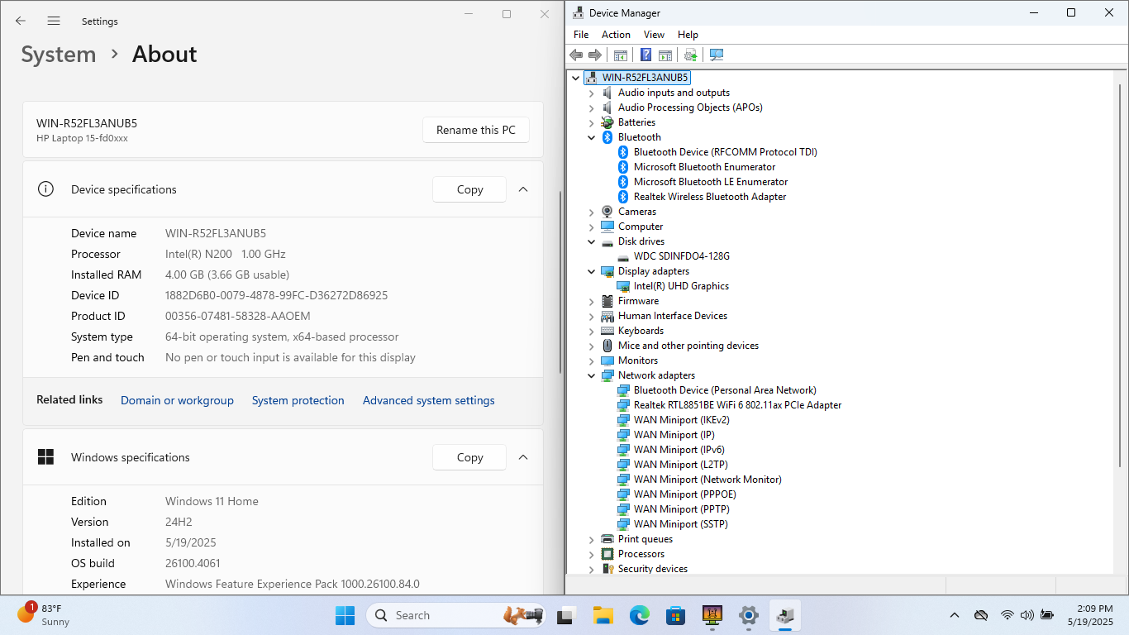Screen dimensions: 1129x635
Task: Open View menu in Device Manager
Action: point(654,35)
